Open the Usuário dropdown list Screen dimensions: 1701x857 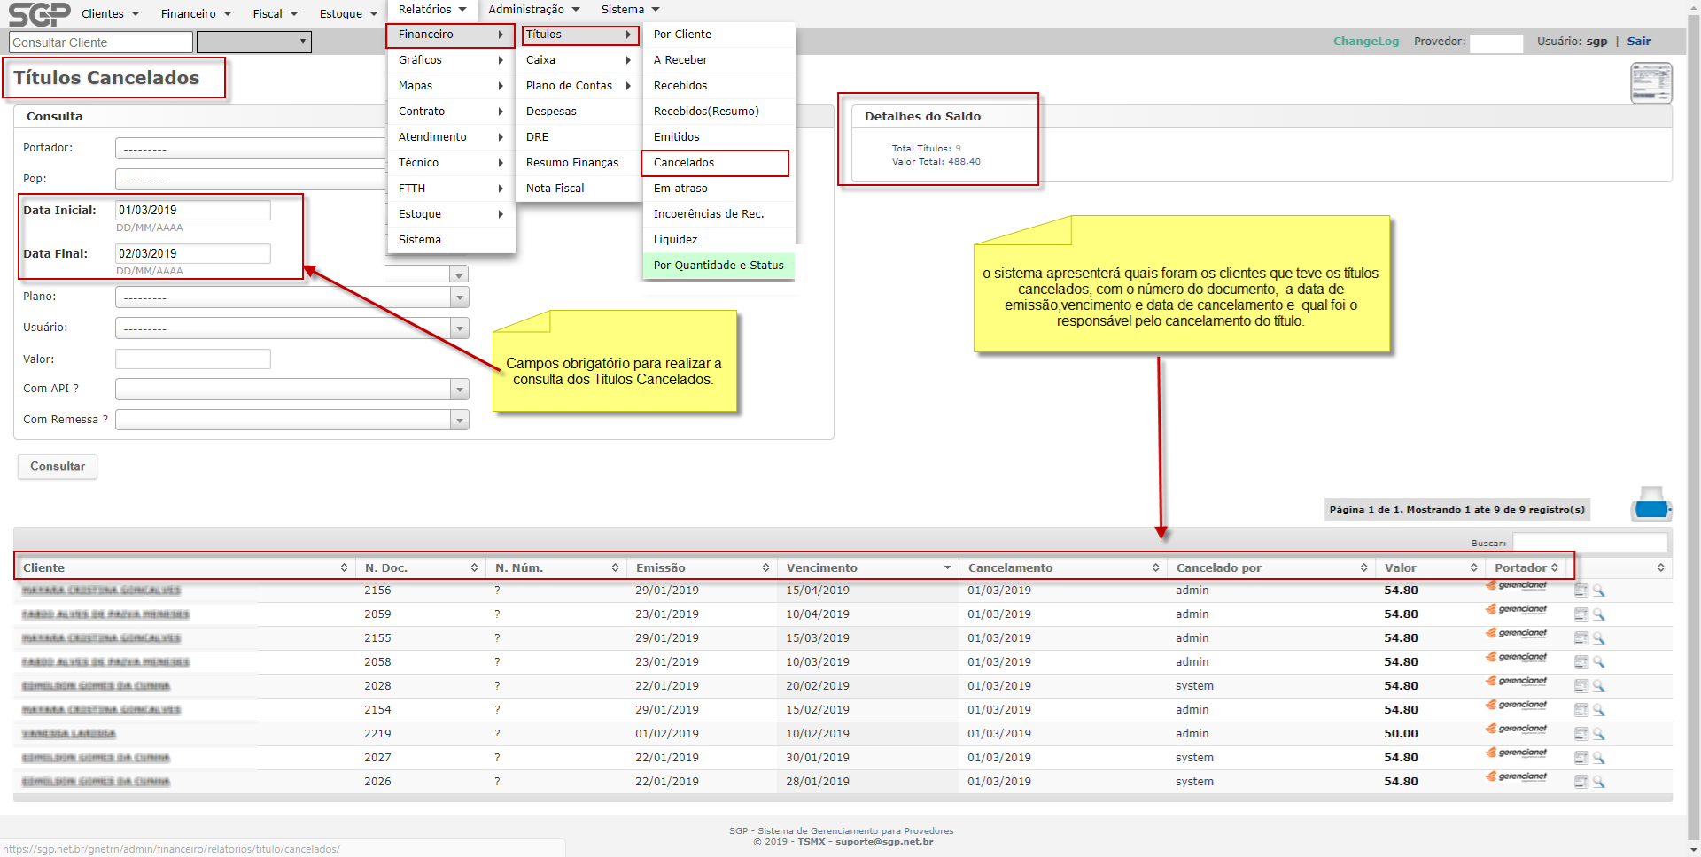[459, 328]
